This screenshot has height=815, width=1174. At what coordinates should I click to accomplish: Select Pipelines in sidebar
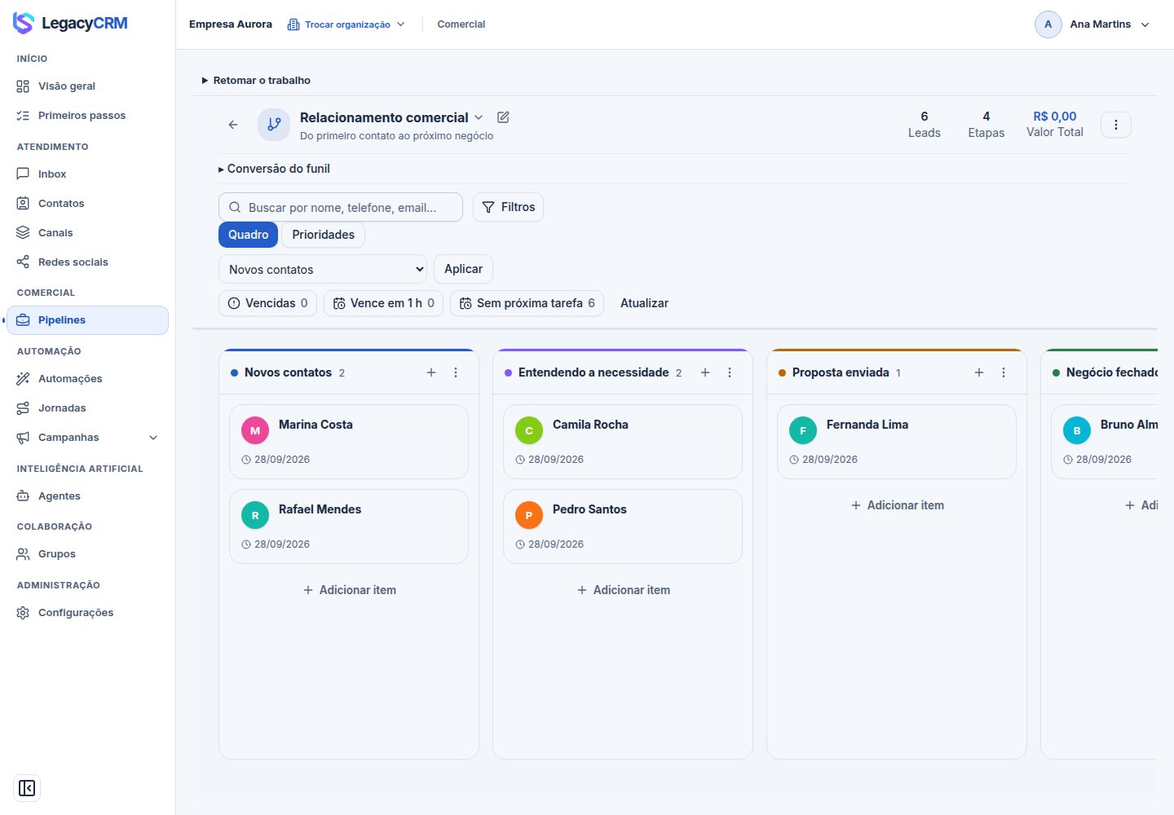click(x=87, y=320)
